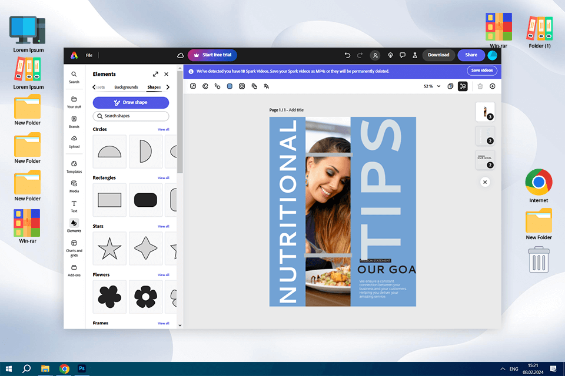This screenshot has height=376, width=565.
Task: Insert the four-point star shape
Action: pyautogui.click(x=145, y=249)
